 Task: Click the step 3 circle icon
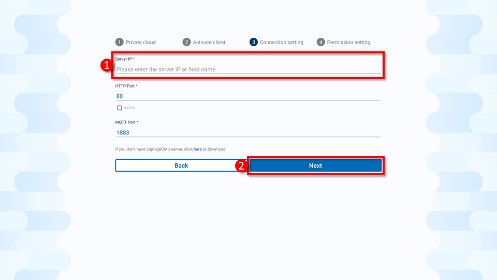tap(254, 42)
